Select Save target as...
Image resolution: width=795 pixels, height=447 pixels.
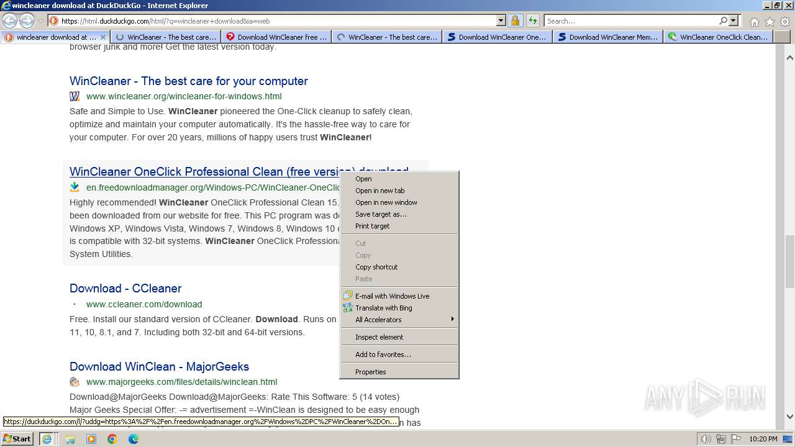[399, 214]
